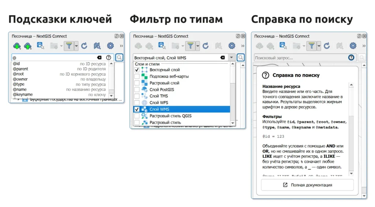Screen dimensions: 375x207
Task: Click the magnifier search button in the middle panel
Action: [241, 57]
